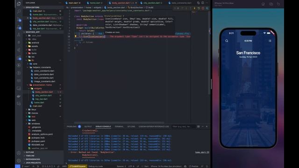The height and width of the screenshot is (168, 299).
Task: Open the Manage gear in activity bar
Action: (x=19, y=161)
